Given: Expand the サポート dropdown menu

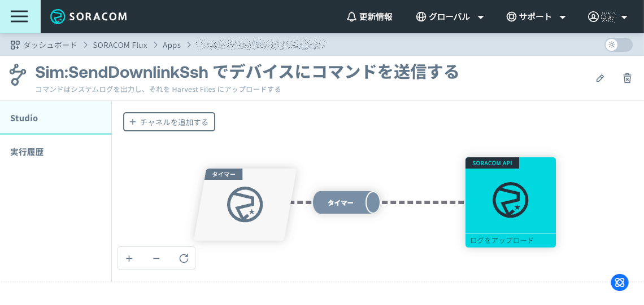Looking at the screenshot, I should point(536,17).
